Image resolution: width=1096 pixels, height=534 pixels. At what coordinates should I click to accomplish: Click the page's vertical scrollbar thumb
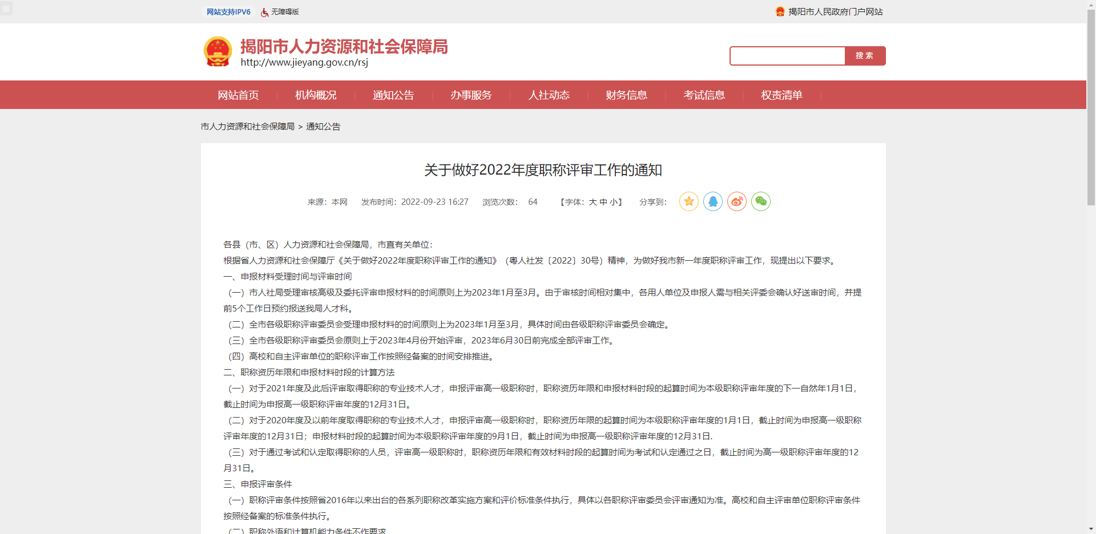[1091, 108]
